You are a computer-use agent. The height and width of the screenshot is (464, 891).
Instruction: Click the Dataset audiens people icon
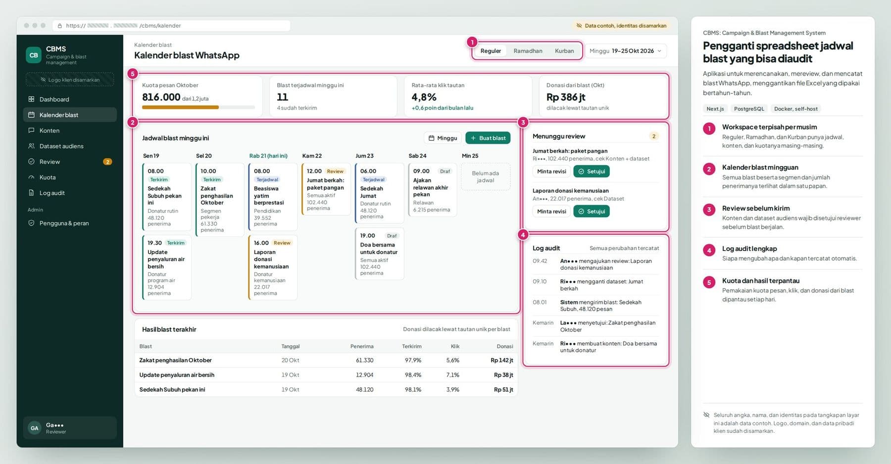pyautogui.click(x=31, y=146)
